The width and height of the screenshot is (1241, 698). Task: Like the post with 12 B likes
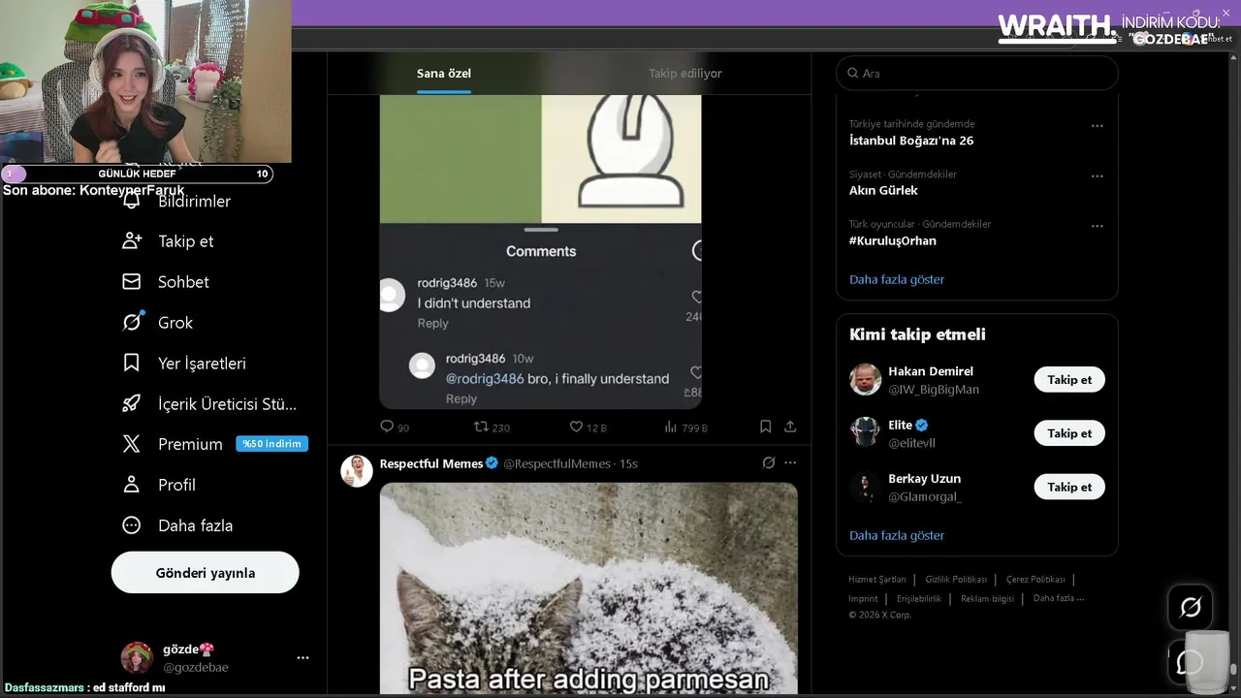coord(576,427)
